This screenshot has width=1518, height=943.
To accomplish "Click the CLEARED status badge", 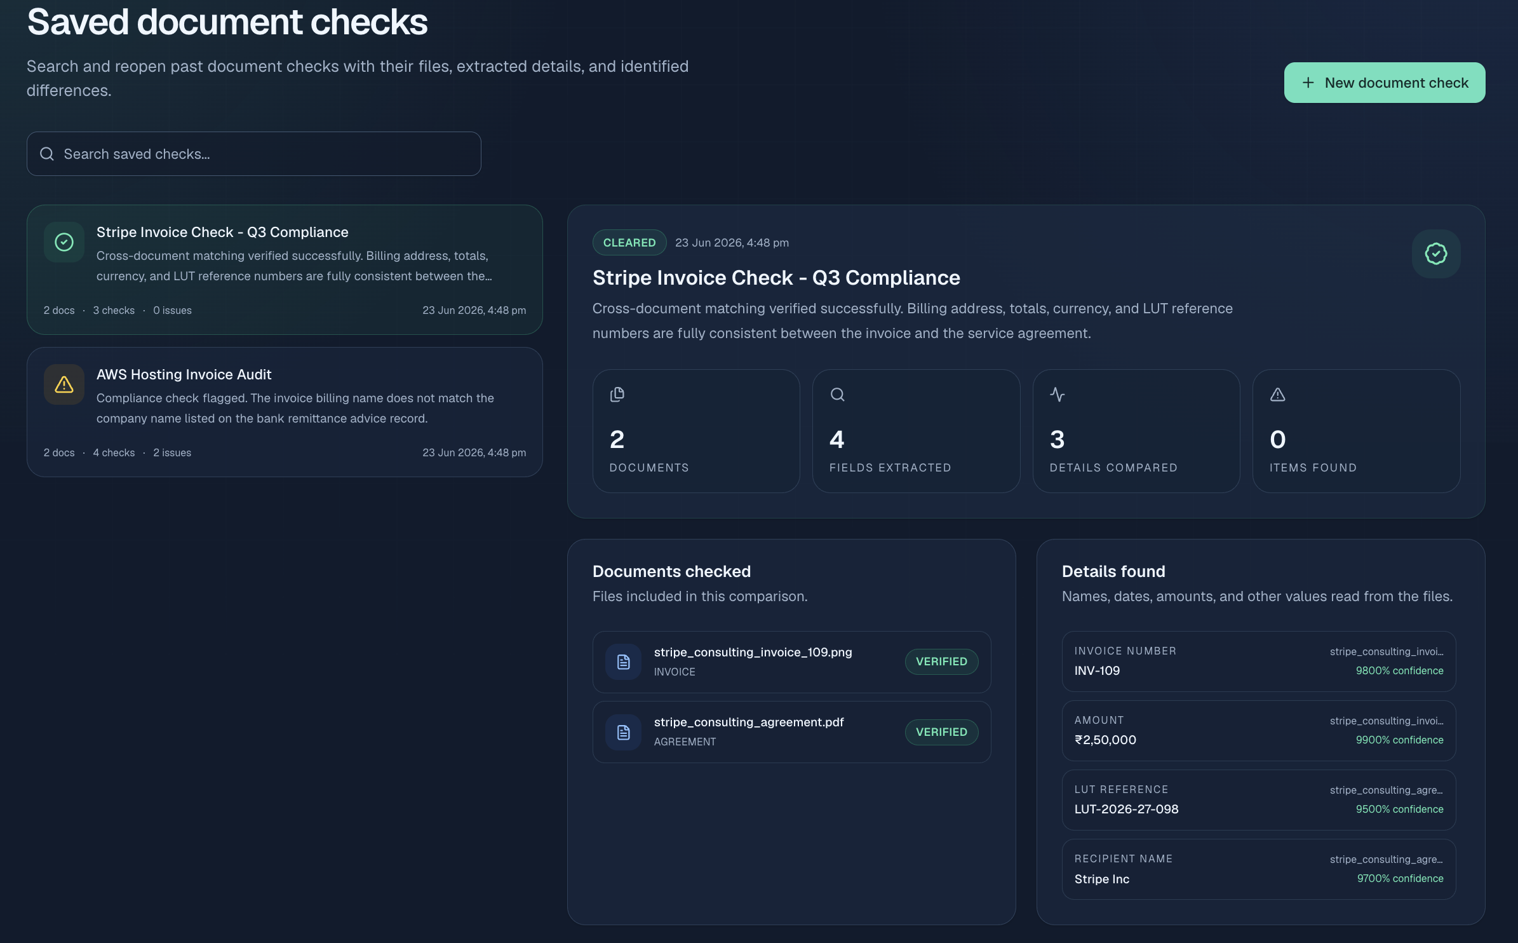I will [x=629, y=243].
